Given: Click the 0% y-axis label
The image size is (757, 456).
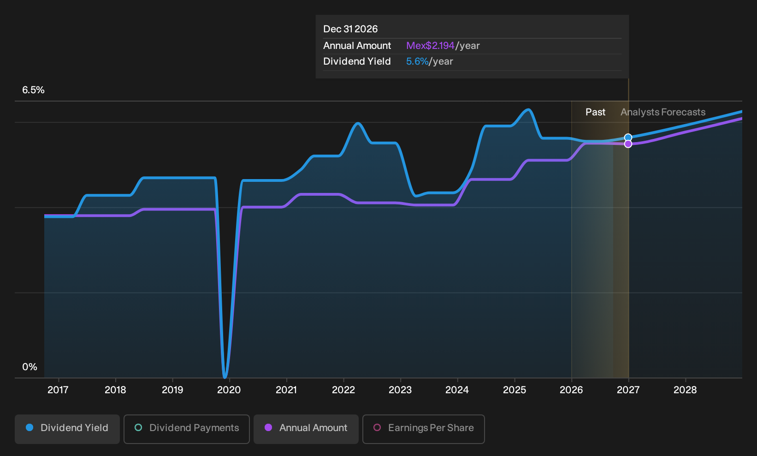Looking at the screenshot, I should 30,367.
